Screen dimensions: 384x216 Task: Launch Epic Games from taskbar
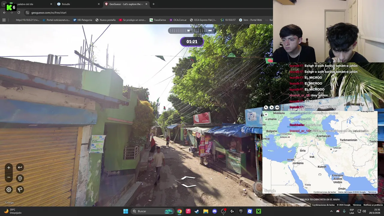pos(241,211)
